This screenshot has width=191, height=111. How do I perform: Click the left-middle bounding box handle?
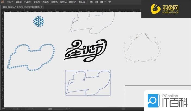tap(66, 83)
